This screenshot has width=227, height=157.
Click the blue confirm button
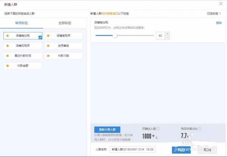click(181, 150)
